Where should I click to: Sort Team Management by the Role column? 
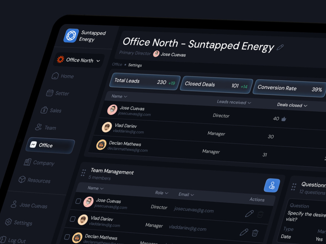click(x=162, y=193)
